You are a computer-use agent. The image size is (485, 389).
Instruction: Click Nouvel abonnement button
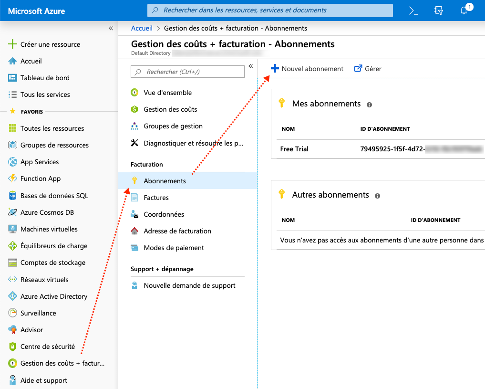click(307, 69)
